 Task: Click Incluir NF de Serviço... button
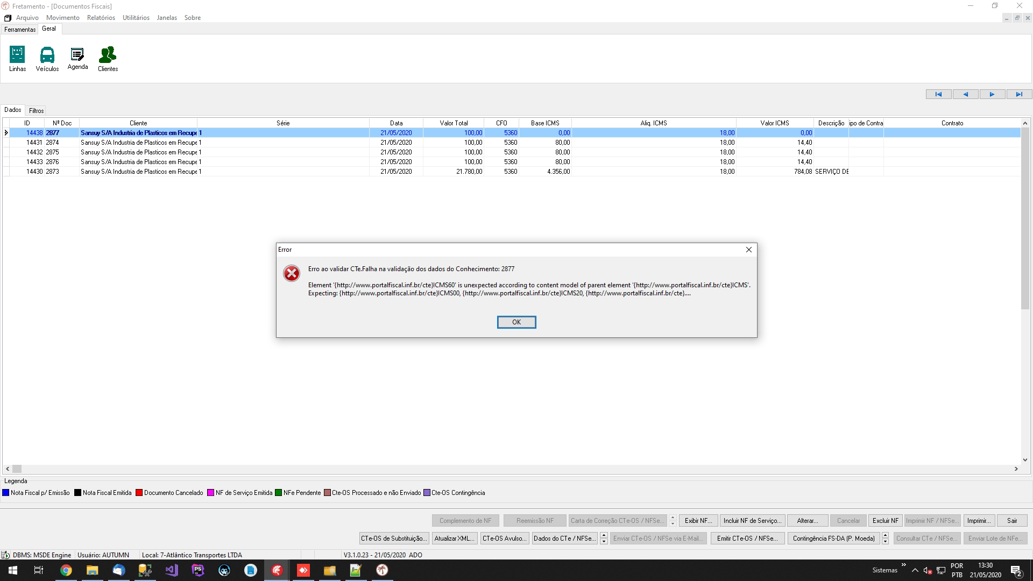tap(752, 521)
